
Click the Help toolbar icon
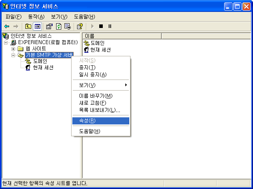tap(79, 26)
